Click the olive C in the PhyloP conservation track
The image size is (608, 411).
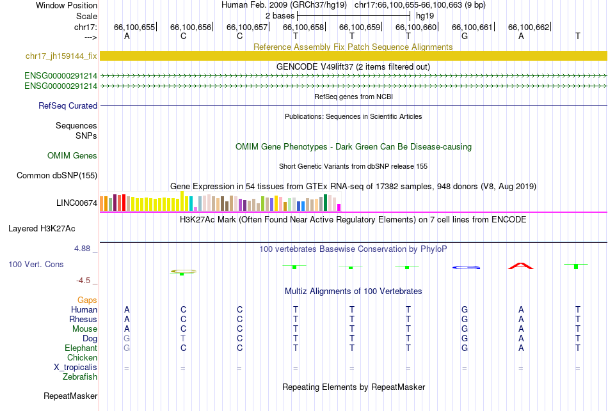coord(183,272)
